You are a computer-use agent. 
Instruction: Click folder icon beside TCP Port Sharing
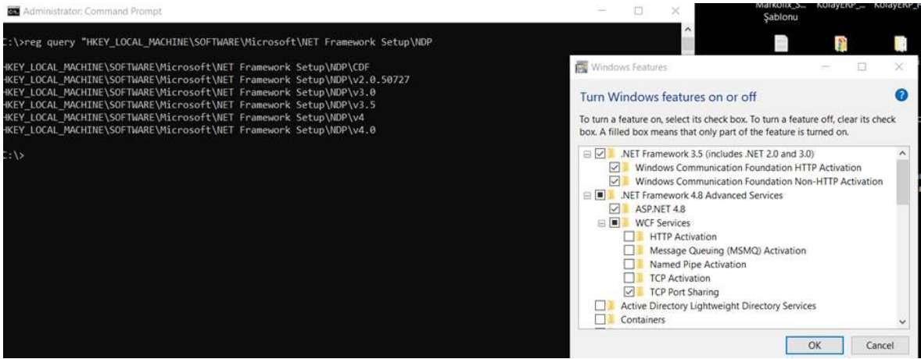coord(641,292)
